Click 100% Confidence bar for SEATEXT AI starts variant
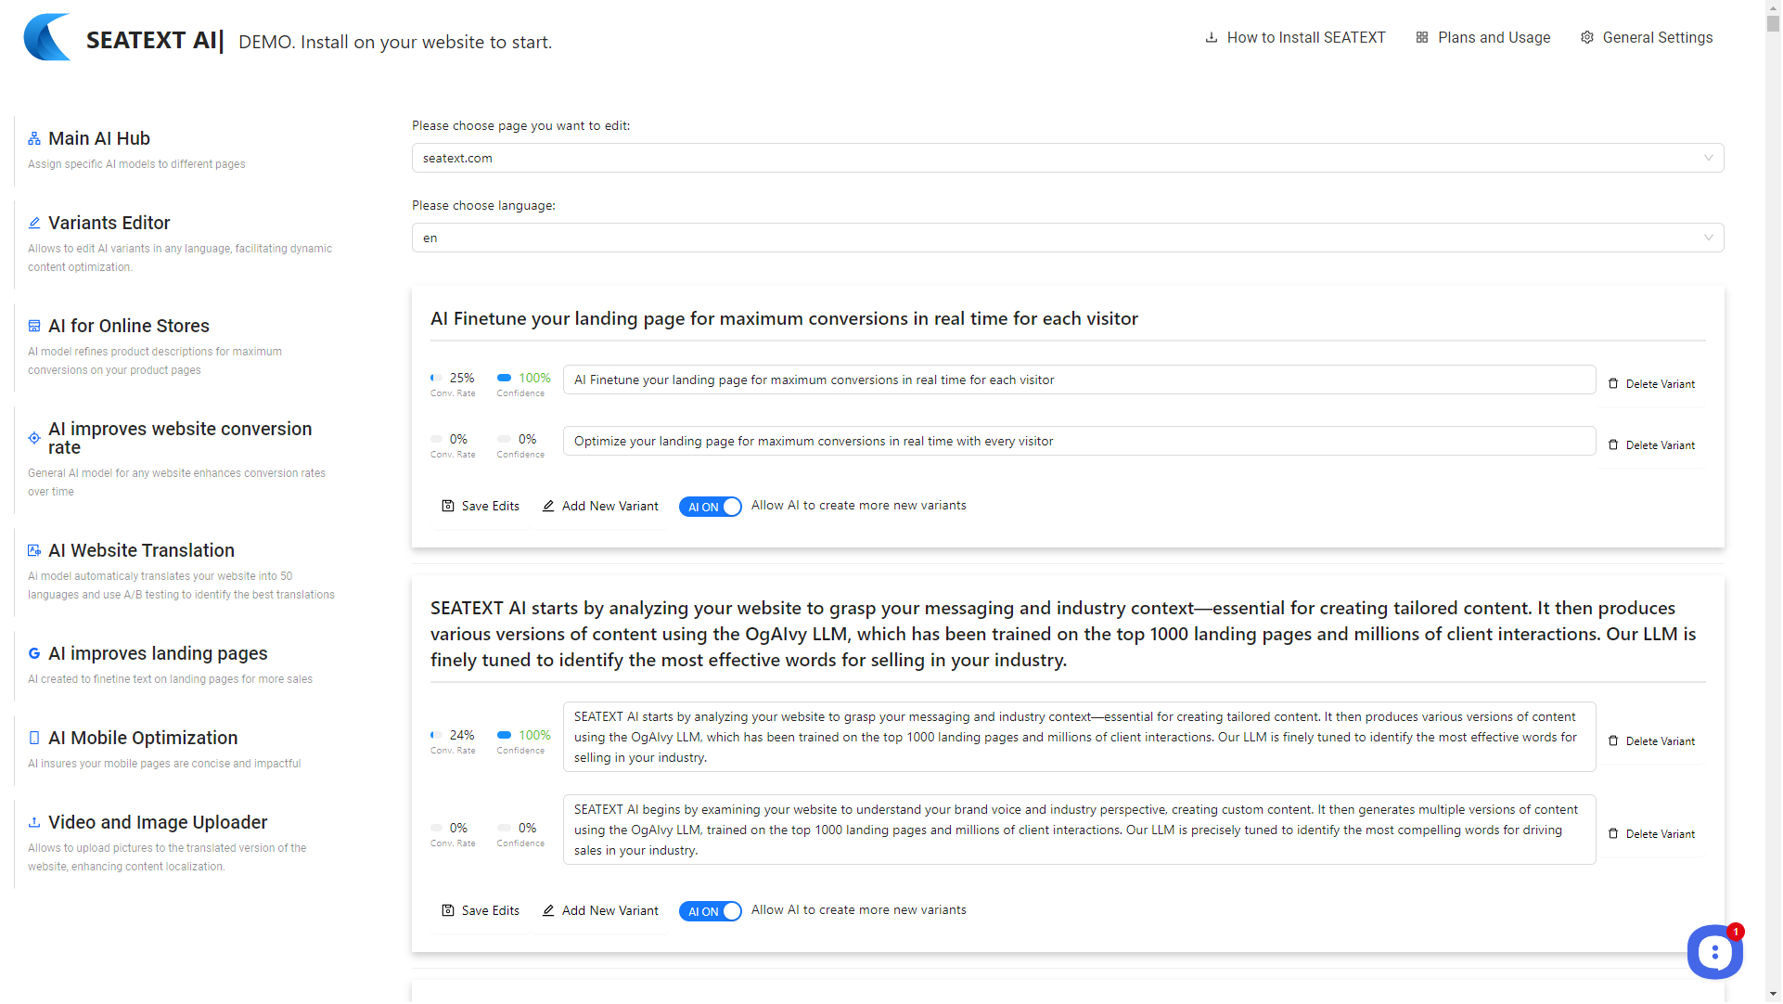 [505, 736]
